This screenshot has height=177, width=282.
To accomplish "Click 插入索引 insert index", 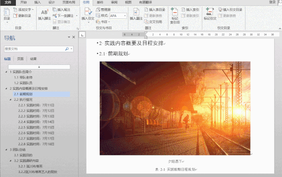I will click(190, 10).
